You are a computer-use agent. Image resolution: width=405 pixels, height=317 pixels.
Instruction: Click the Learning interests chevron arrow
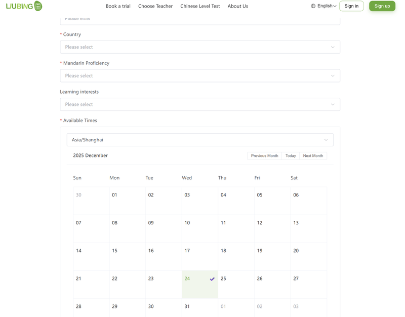click(333, 105)
